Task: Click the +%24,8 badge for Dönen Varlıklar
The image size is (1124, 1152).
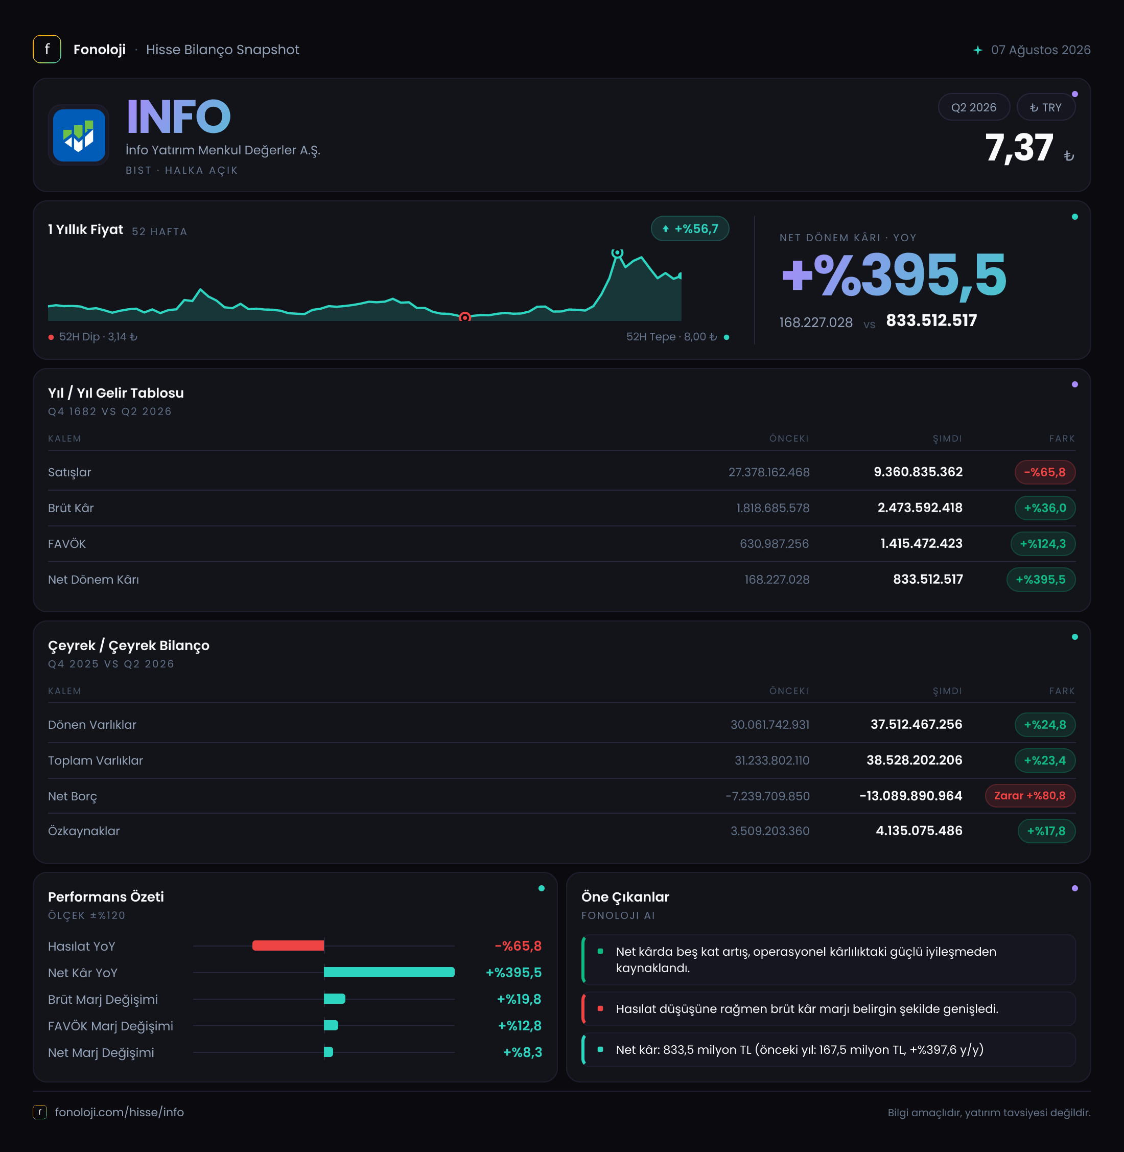Action: [x=1044, y=725]
